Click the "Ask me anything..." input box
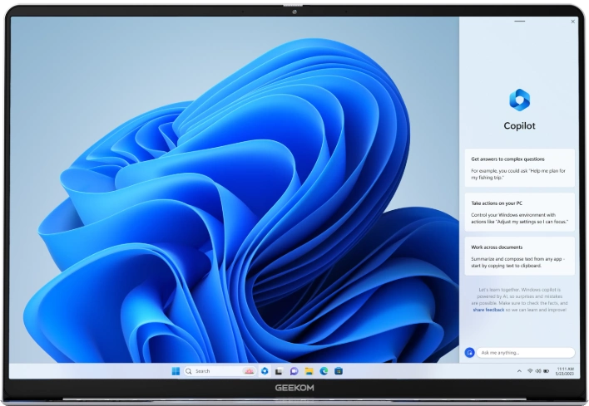 coord(526,352)
